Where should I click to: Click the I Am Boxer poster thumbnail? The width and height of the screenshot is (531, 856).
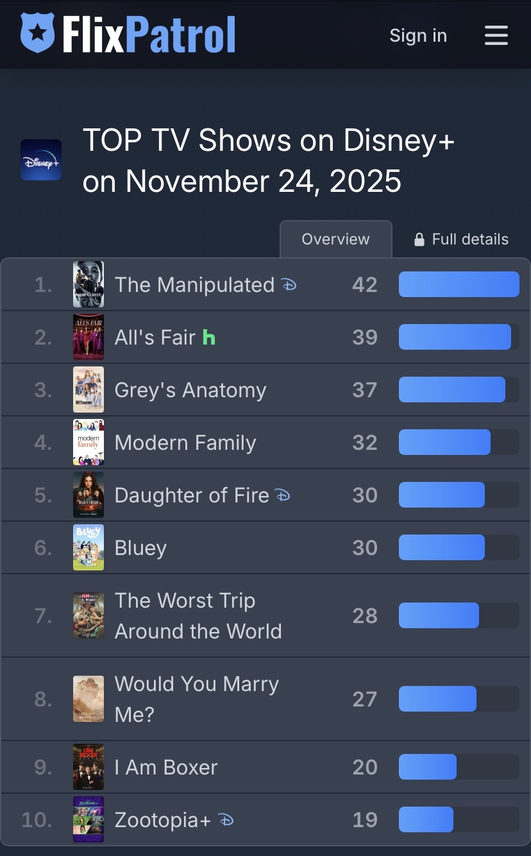point(88,767)
